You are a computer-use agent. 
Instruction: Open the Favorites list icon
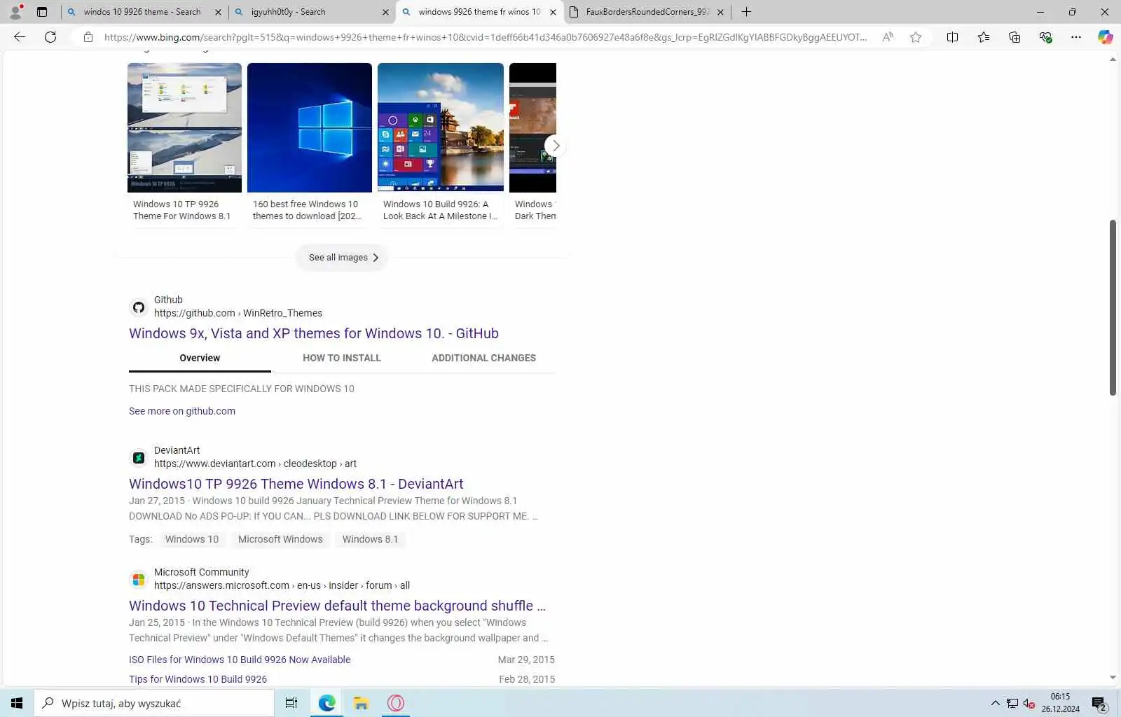[x=984, y=37]
